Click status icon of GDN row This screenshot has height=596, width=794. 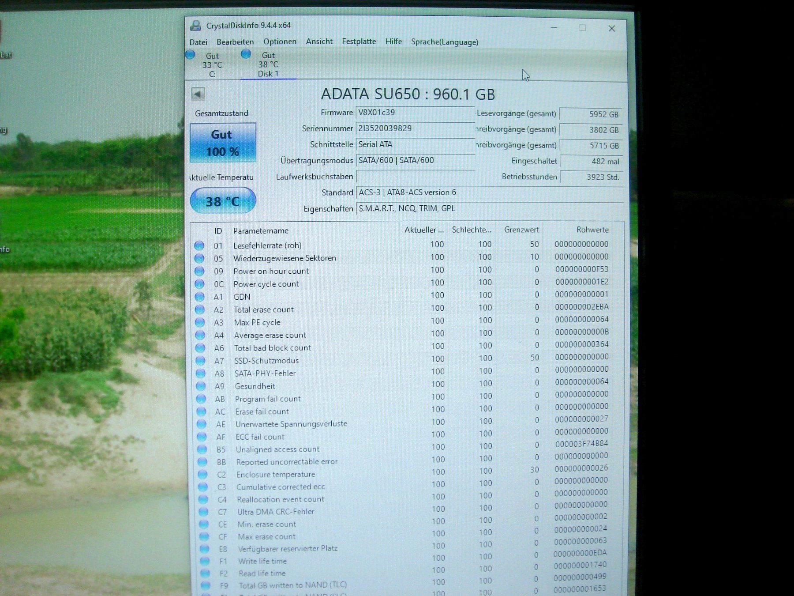pos(200,297)
